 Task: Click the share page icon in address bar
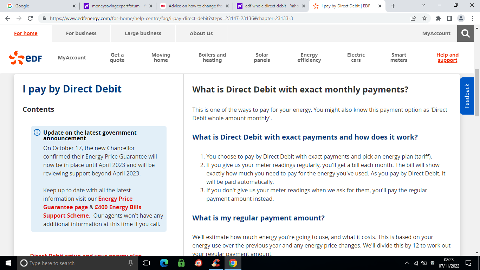[413, 18]
